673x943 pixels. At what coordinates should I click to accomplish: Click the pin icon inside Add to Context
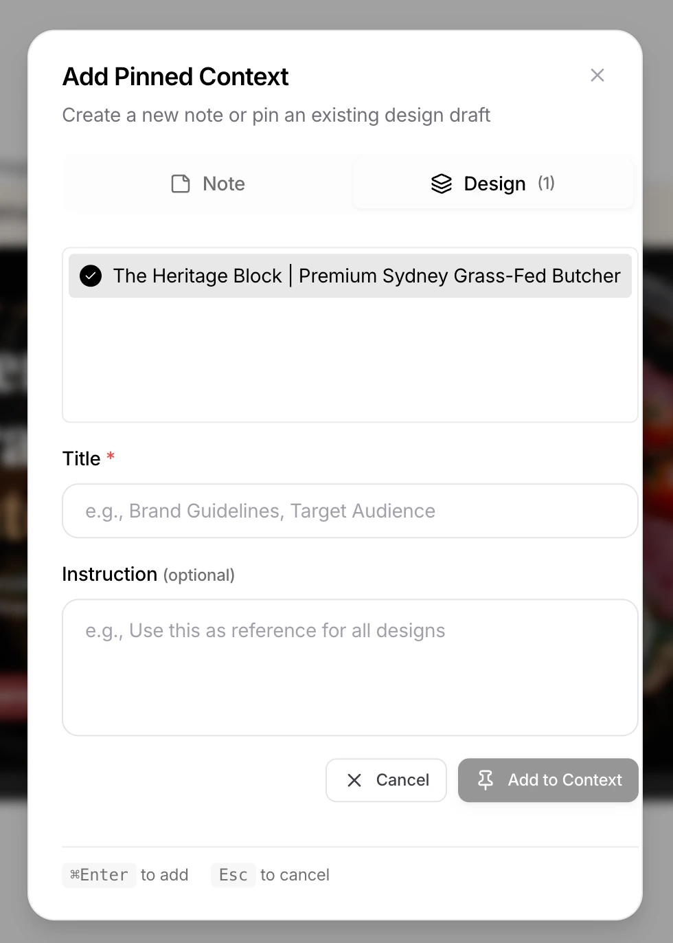486,780
